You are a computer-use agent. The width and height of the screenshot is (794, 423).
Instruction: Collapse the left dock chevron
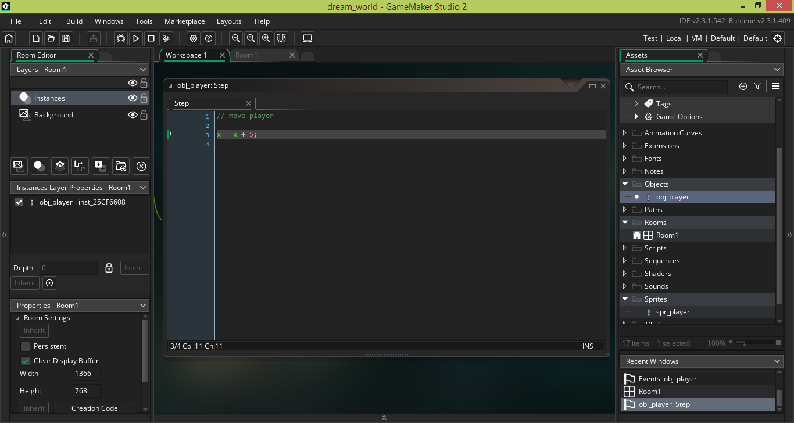click(x=4, y=235)
